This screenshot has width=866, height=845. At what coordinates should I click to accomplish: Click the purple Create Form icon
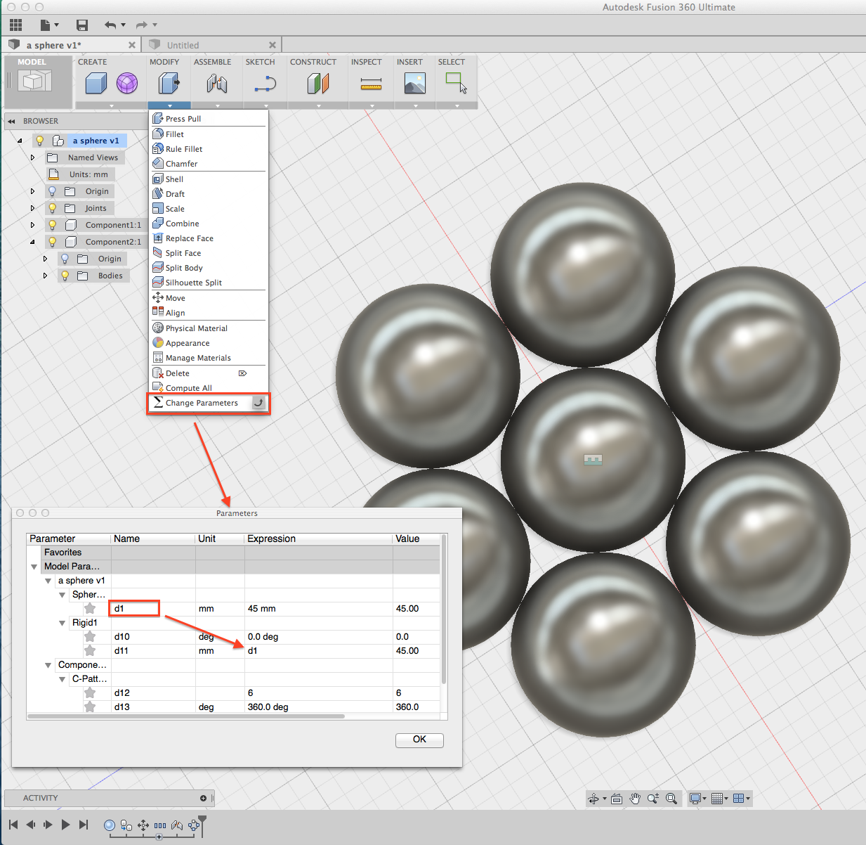point(127,84)
